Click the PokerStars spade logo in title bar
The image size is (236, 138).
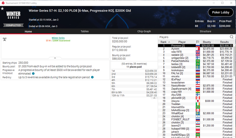point(3,3)
